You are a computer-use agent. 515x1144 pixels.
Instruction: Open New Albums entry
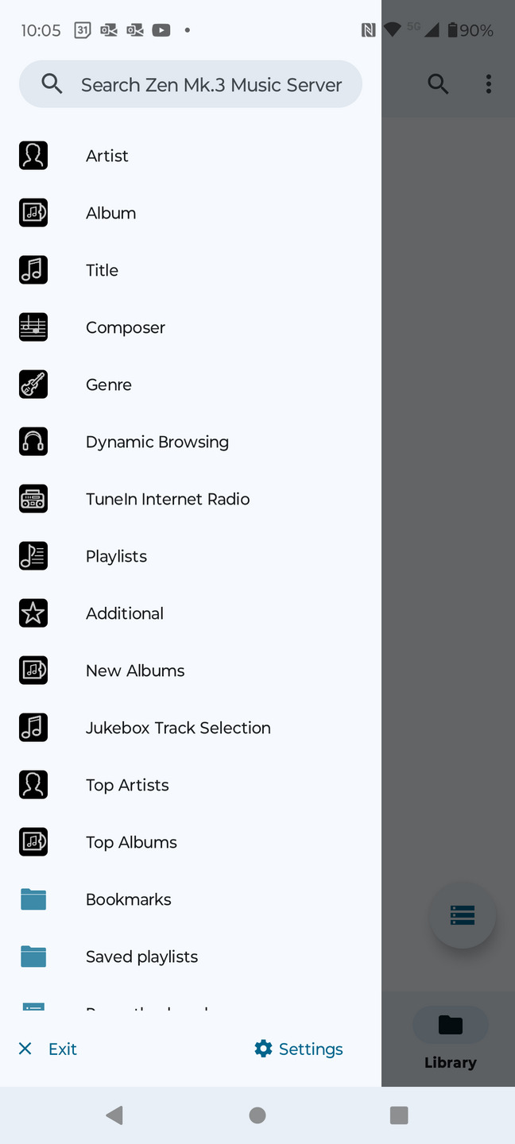tap(191, 671)
